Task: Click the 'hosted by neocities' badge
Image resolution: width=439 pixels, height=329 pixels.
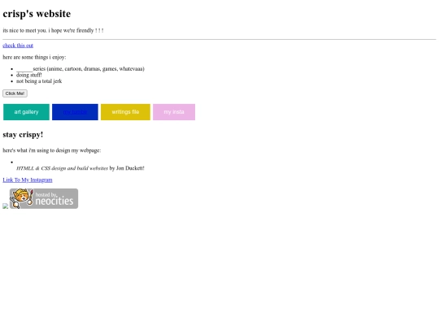Action: point(44,199)
